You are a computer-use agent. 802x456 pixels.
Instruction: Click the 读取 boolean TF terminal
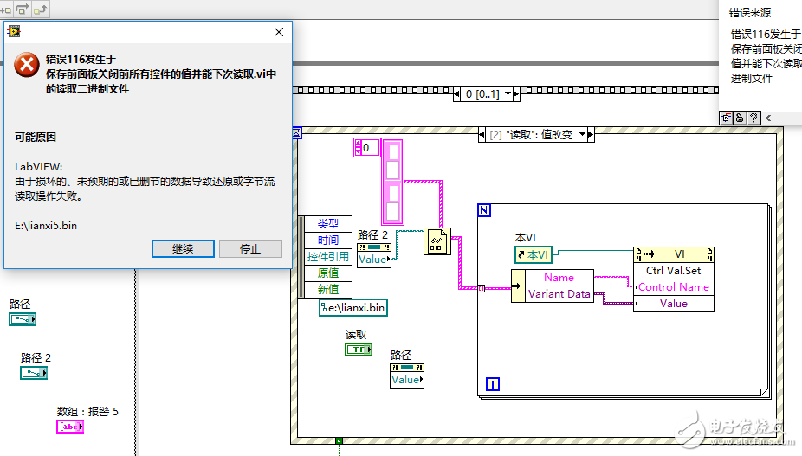point(359,350)
